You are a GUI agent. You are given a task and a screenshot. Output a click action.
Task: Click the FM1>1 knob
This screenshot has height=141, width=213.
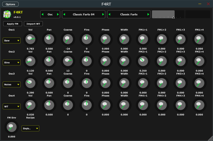[x=143, y=39]
